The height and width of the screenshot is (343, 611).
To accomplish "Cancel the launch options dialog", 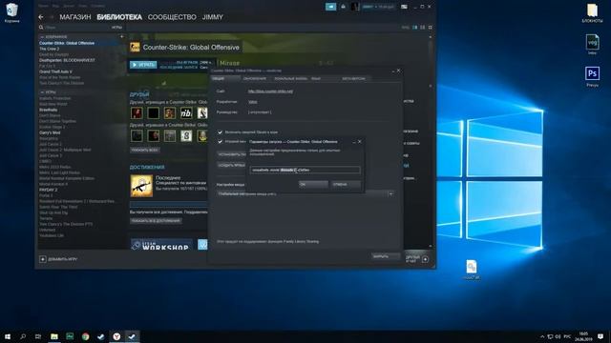I will 346,184.
